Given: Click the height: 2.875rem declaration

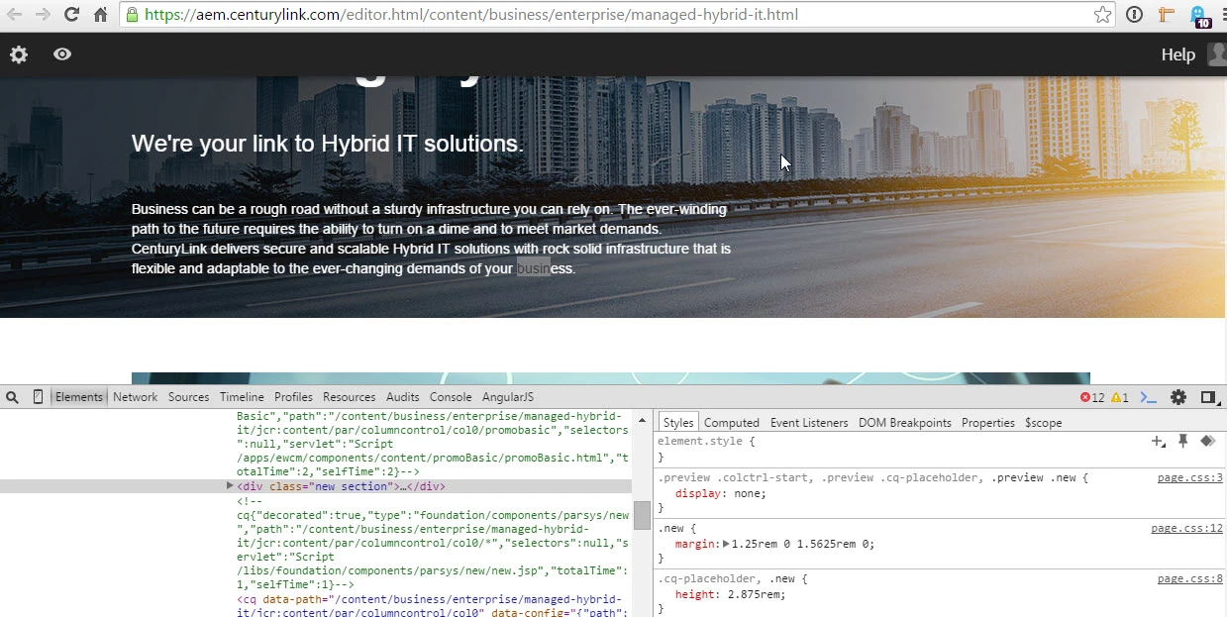Looking at the screenshot, I should click(x=731, y=594).
